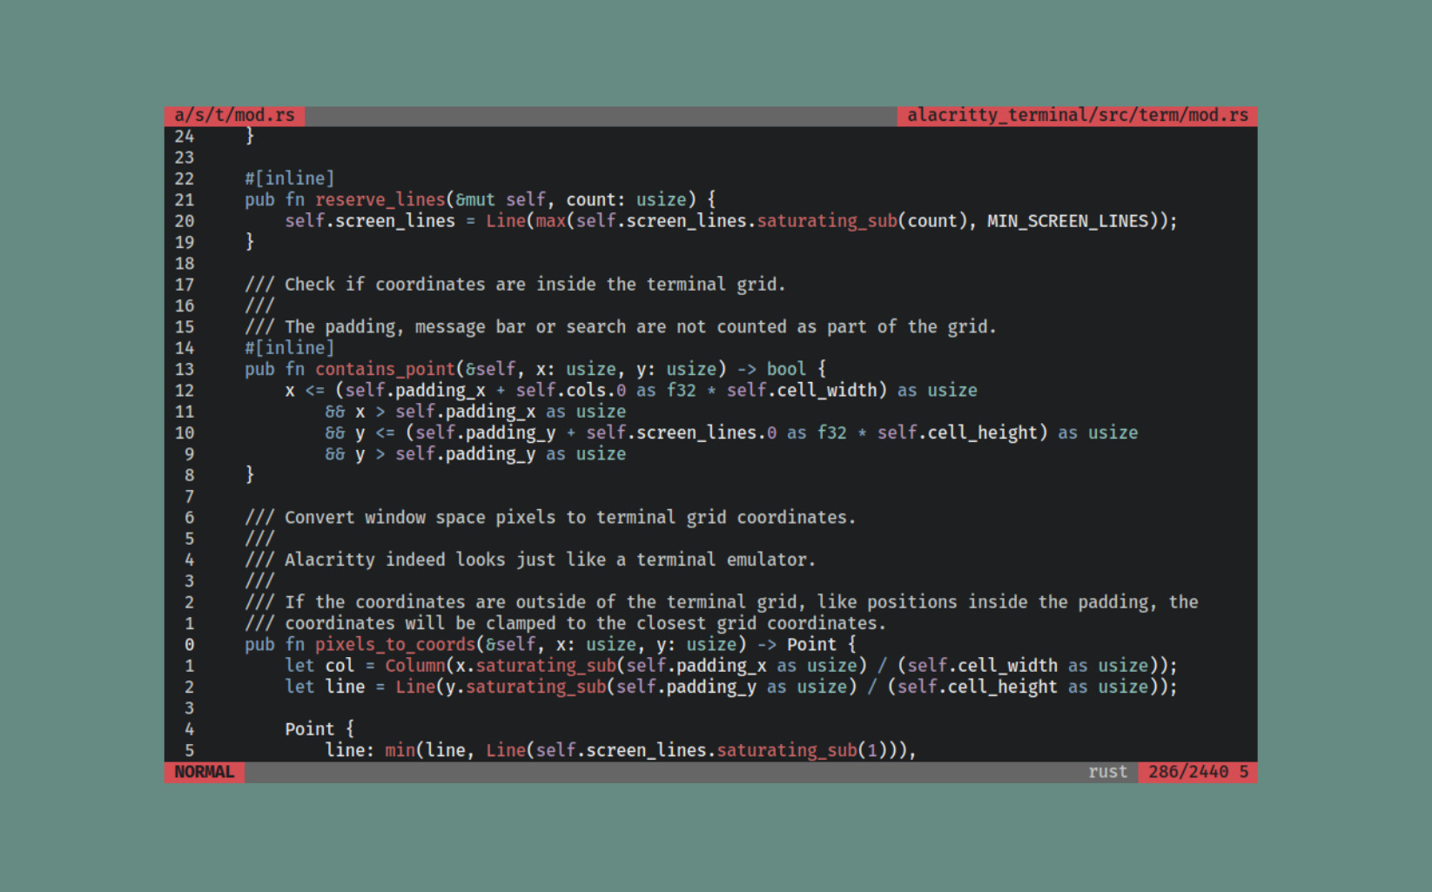
Task: Click the 'let line' declaration line
Action: pyautogui.click(x=730, y=687)
